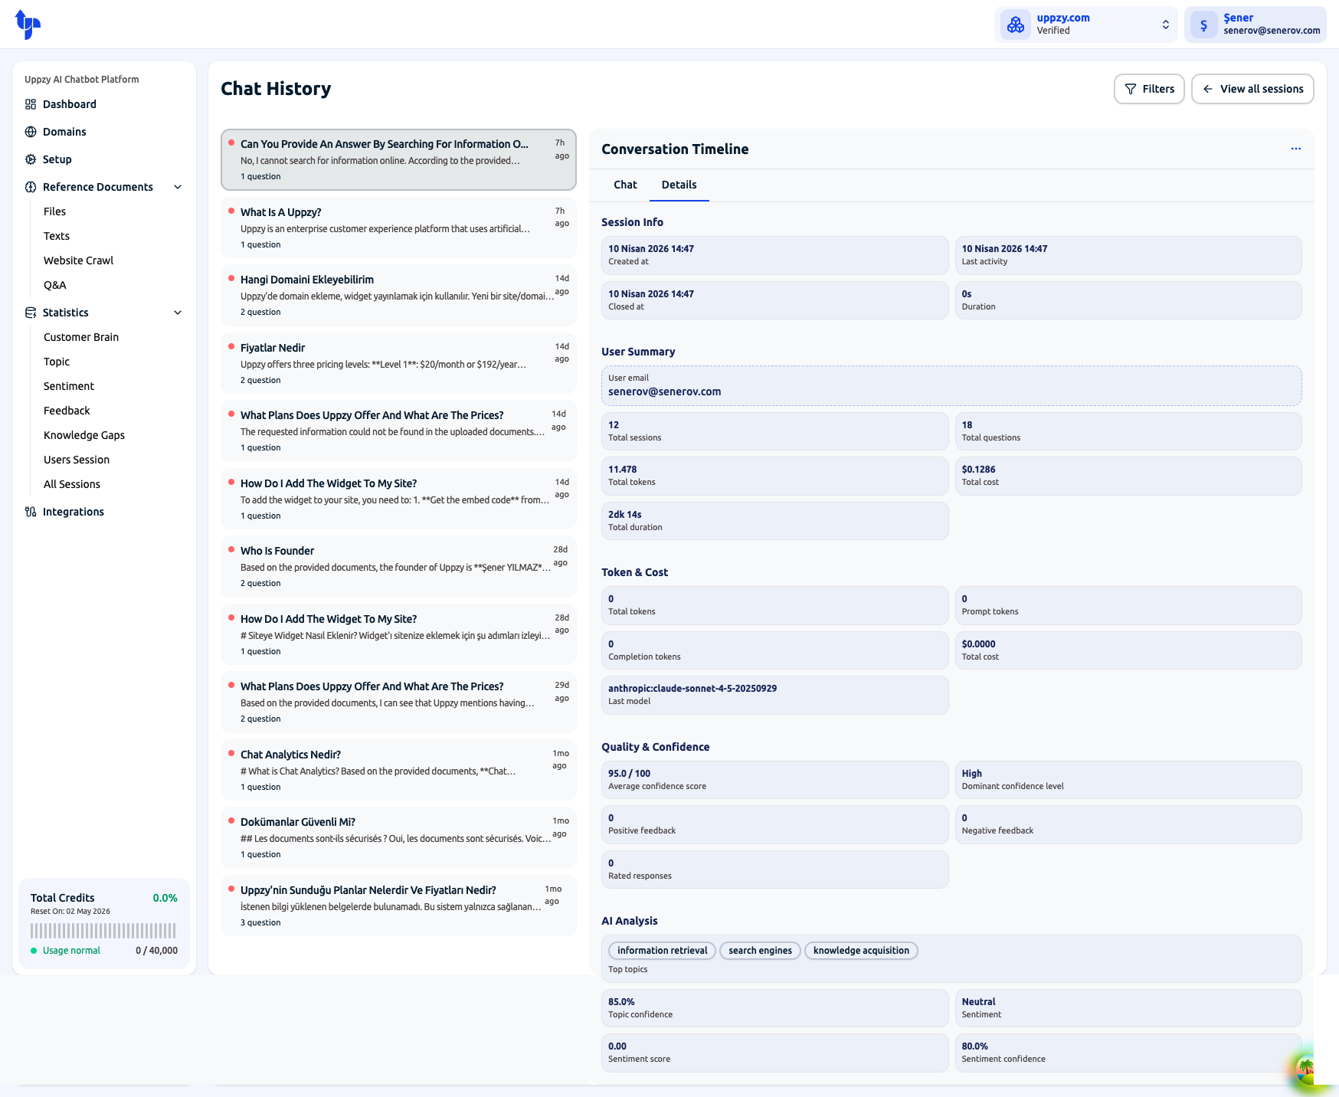Click the green Usage normal status dot

tap(34, 951)
